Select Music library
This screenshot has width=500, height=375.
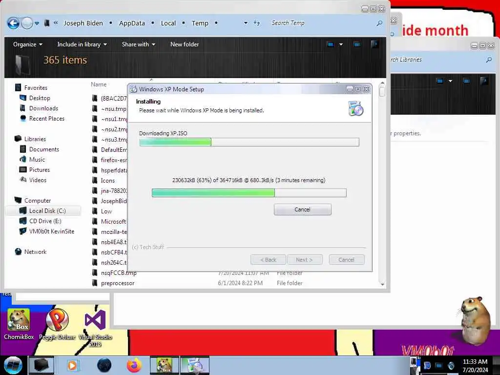coord(37,160)
